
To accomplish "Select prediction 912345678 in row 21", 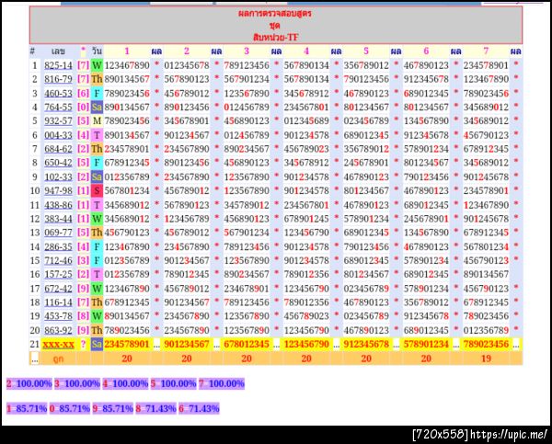I will pos(366,344).
